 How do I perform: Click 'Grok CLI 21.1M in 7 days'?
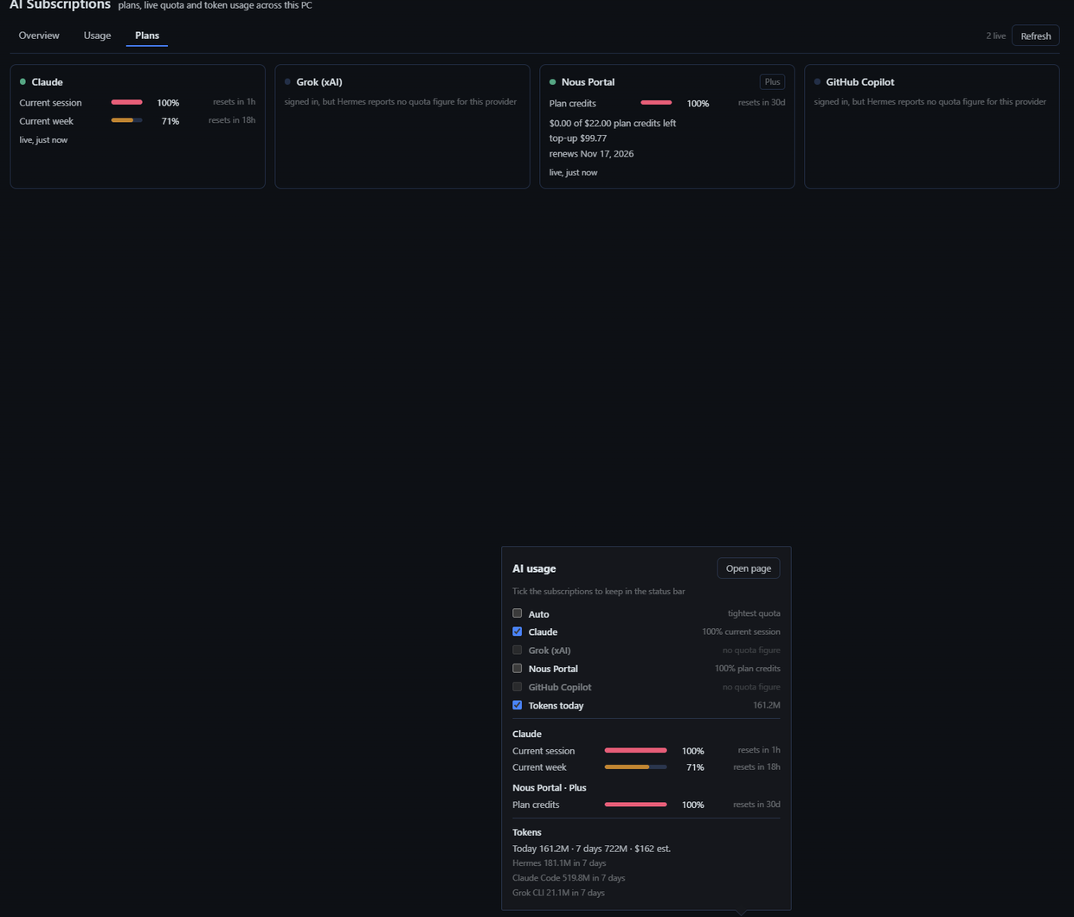tap(558, 893)
